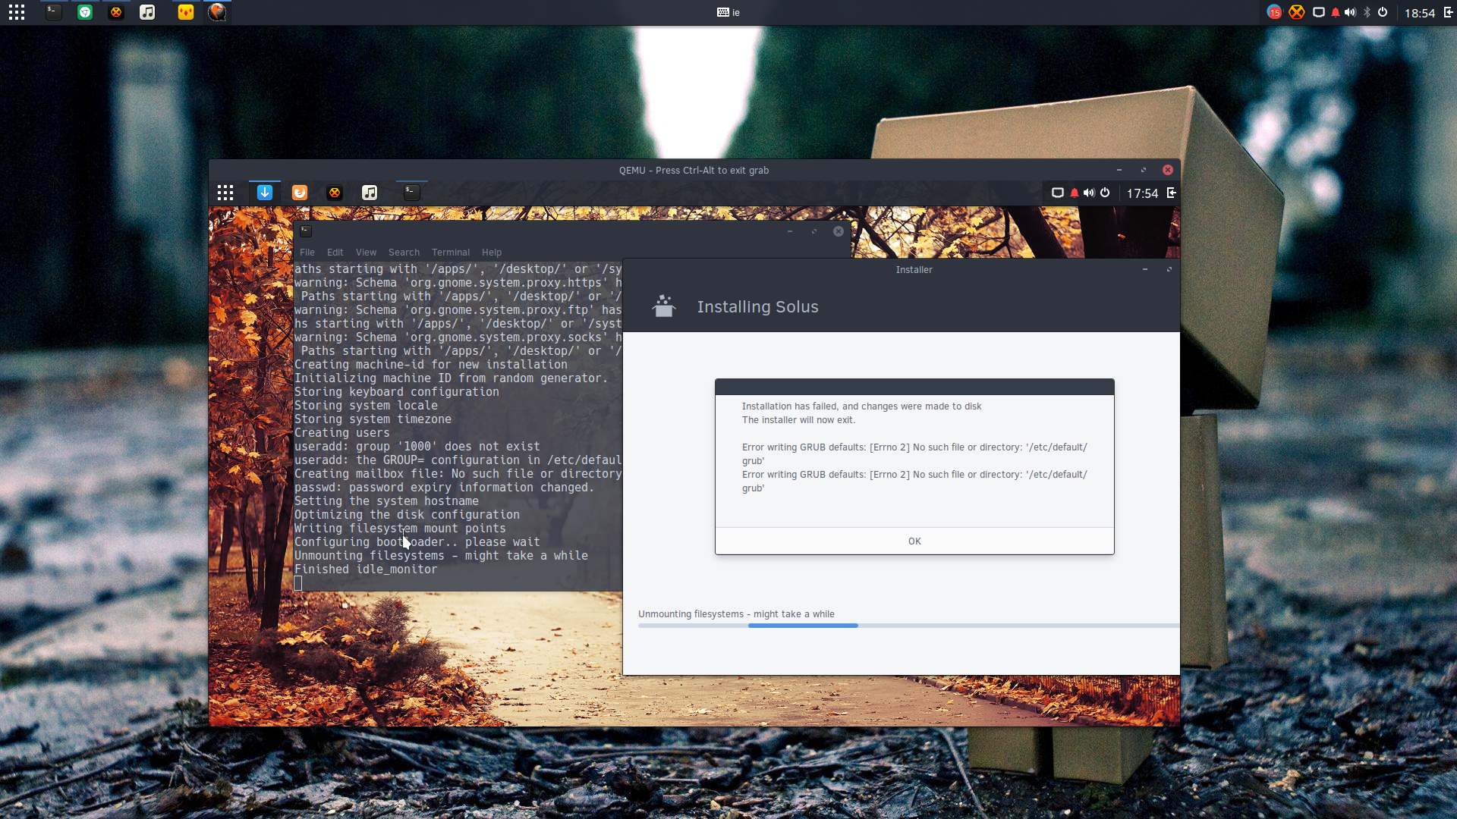1457x819 pixels.
Task: Open the music player icon on host panel
Action: click(x=147, y=12)
